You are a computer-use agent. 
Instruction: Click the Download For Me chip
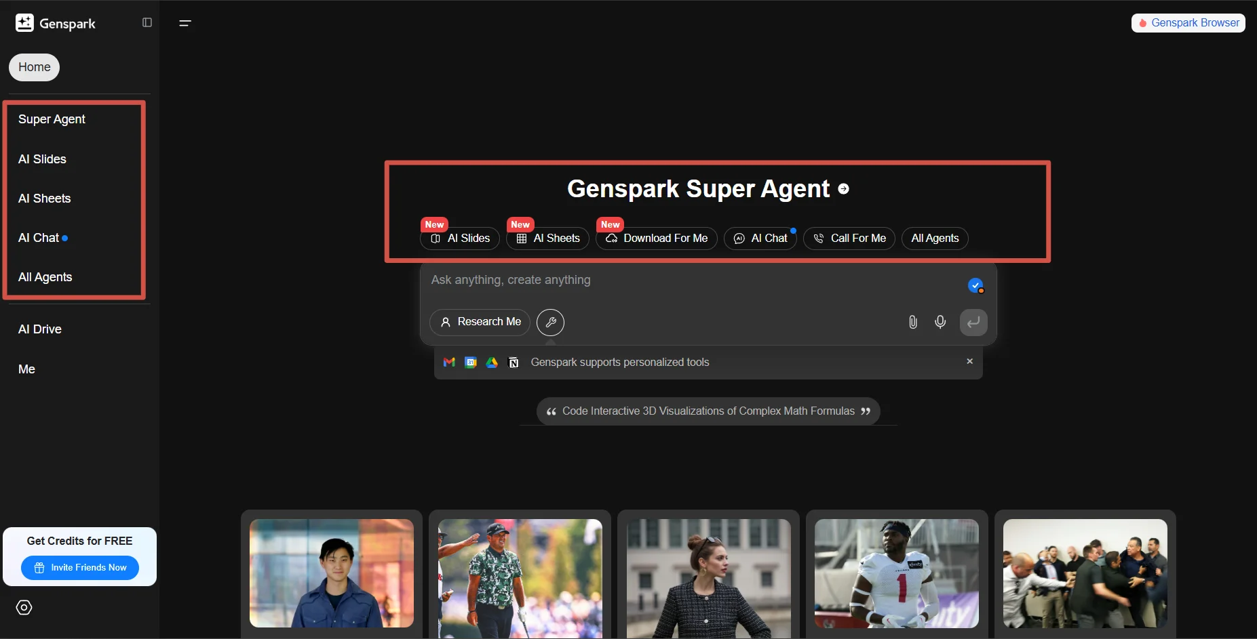tap(656, 239)
